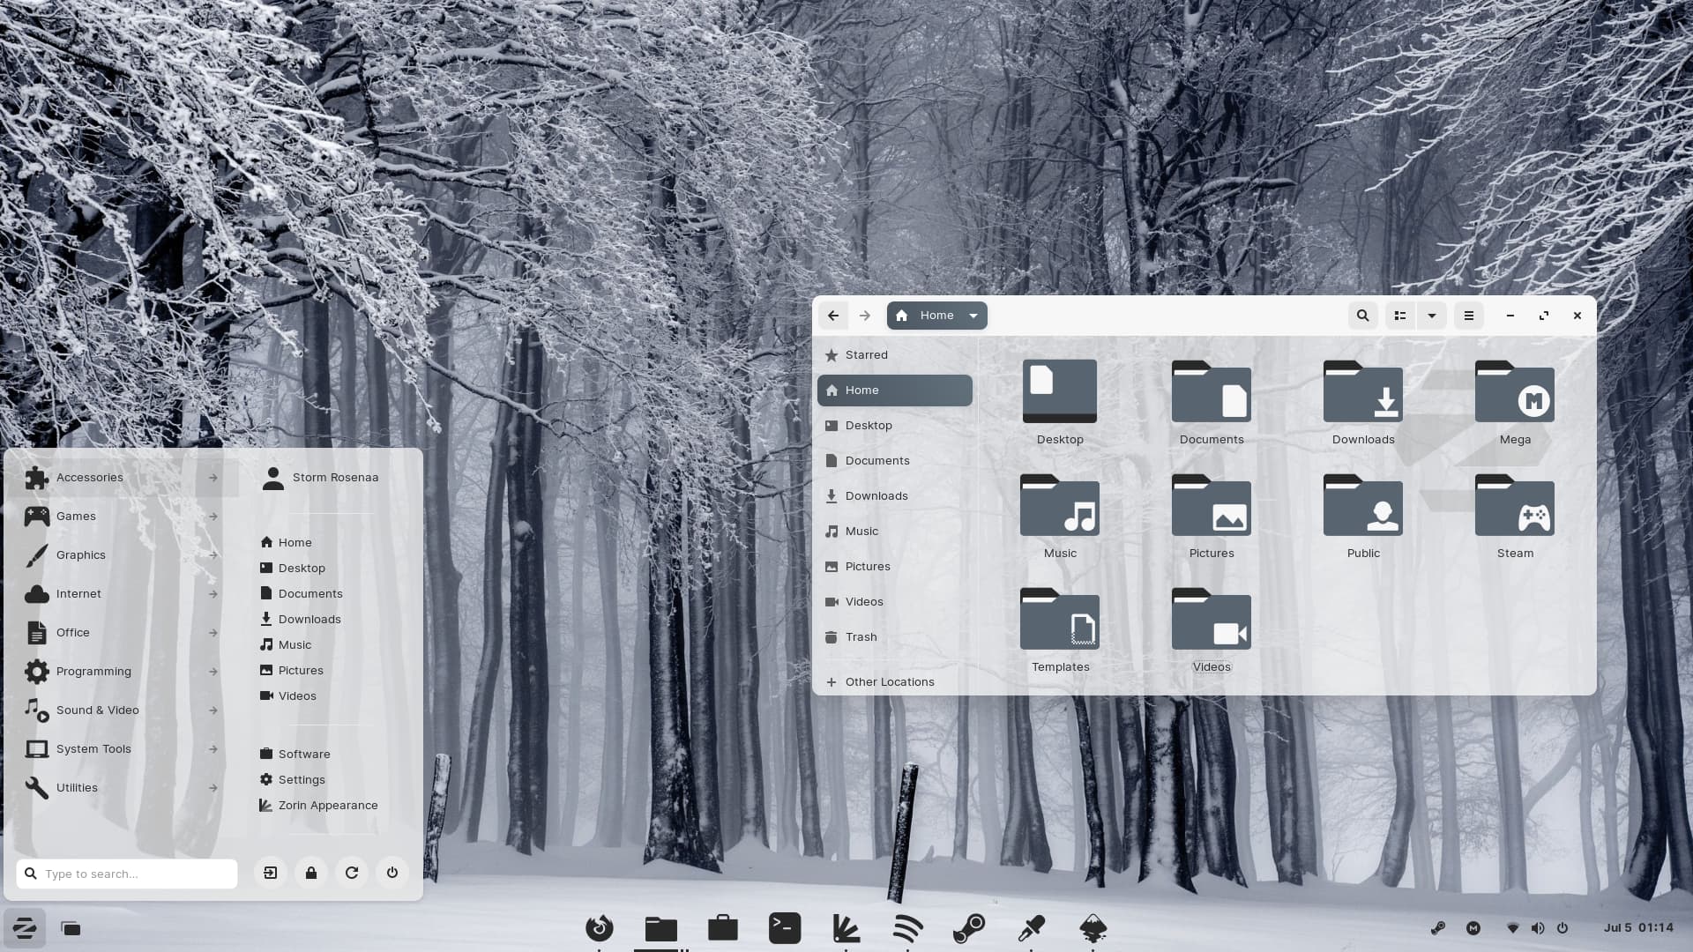
Task: Launch Steam from the taskbar
Action: (969, 928)
